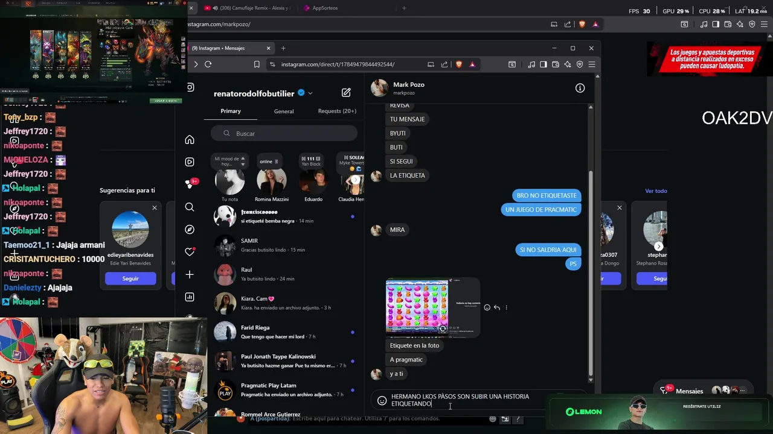773x434 pixels.
Task: Switch to the General inbox tab
Action: (x=284, y=112)
